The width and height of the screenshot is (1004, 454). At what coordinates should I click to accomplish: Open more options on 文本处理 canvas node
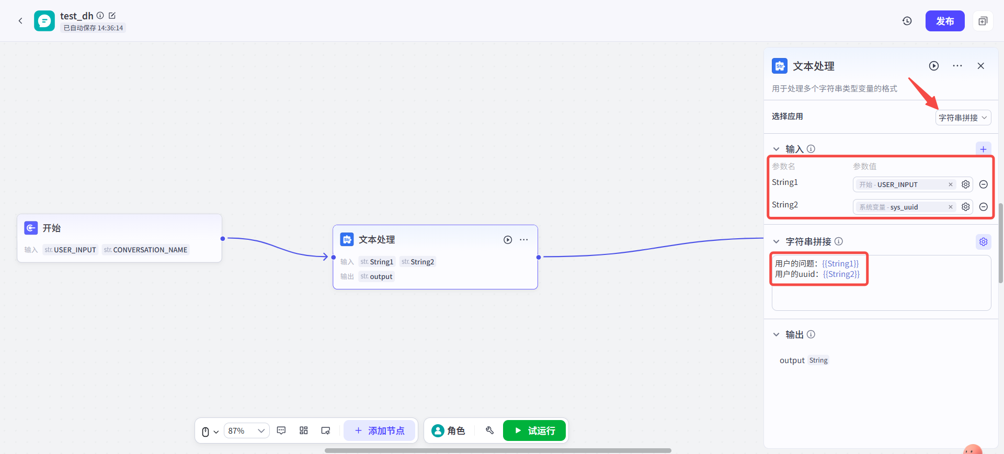pos(524,240)
